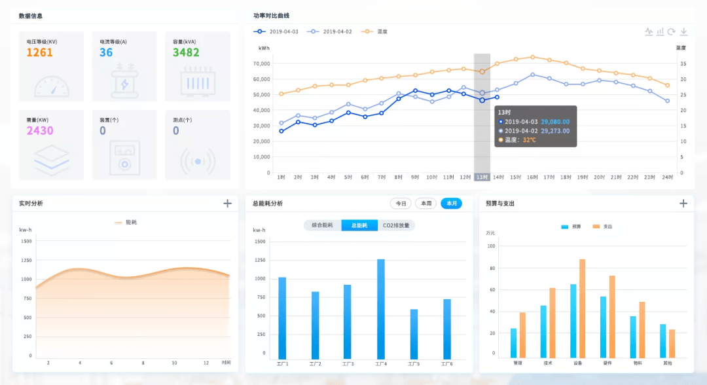Click the 工厂6 energy bar
707x385 pixels.
447,329
